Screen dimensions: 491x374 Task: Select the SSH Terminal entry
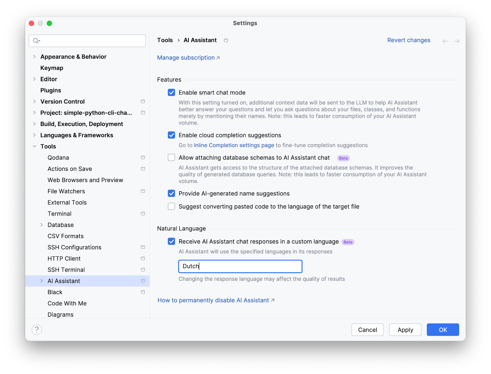coord(66,270)
